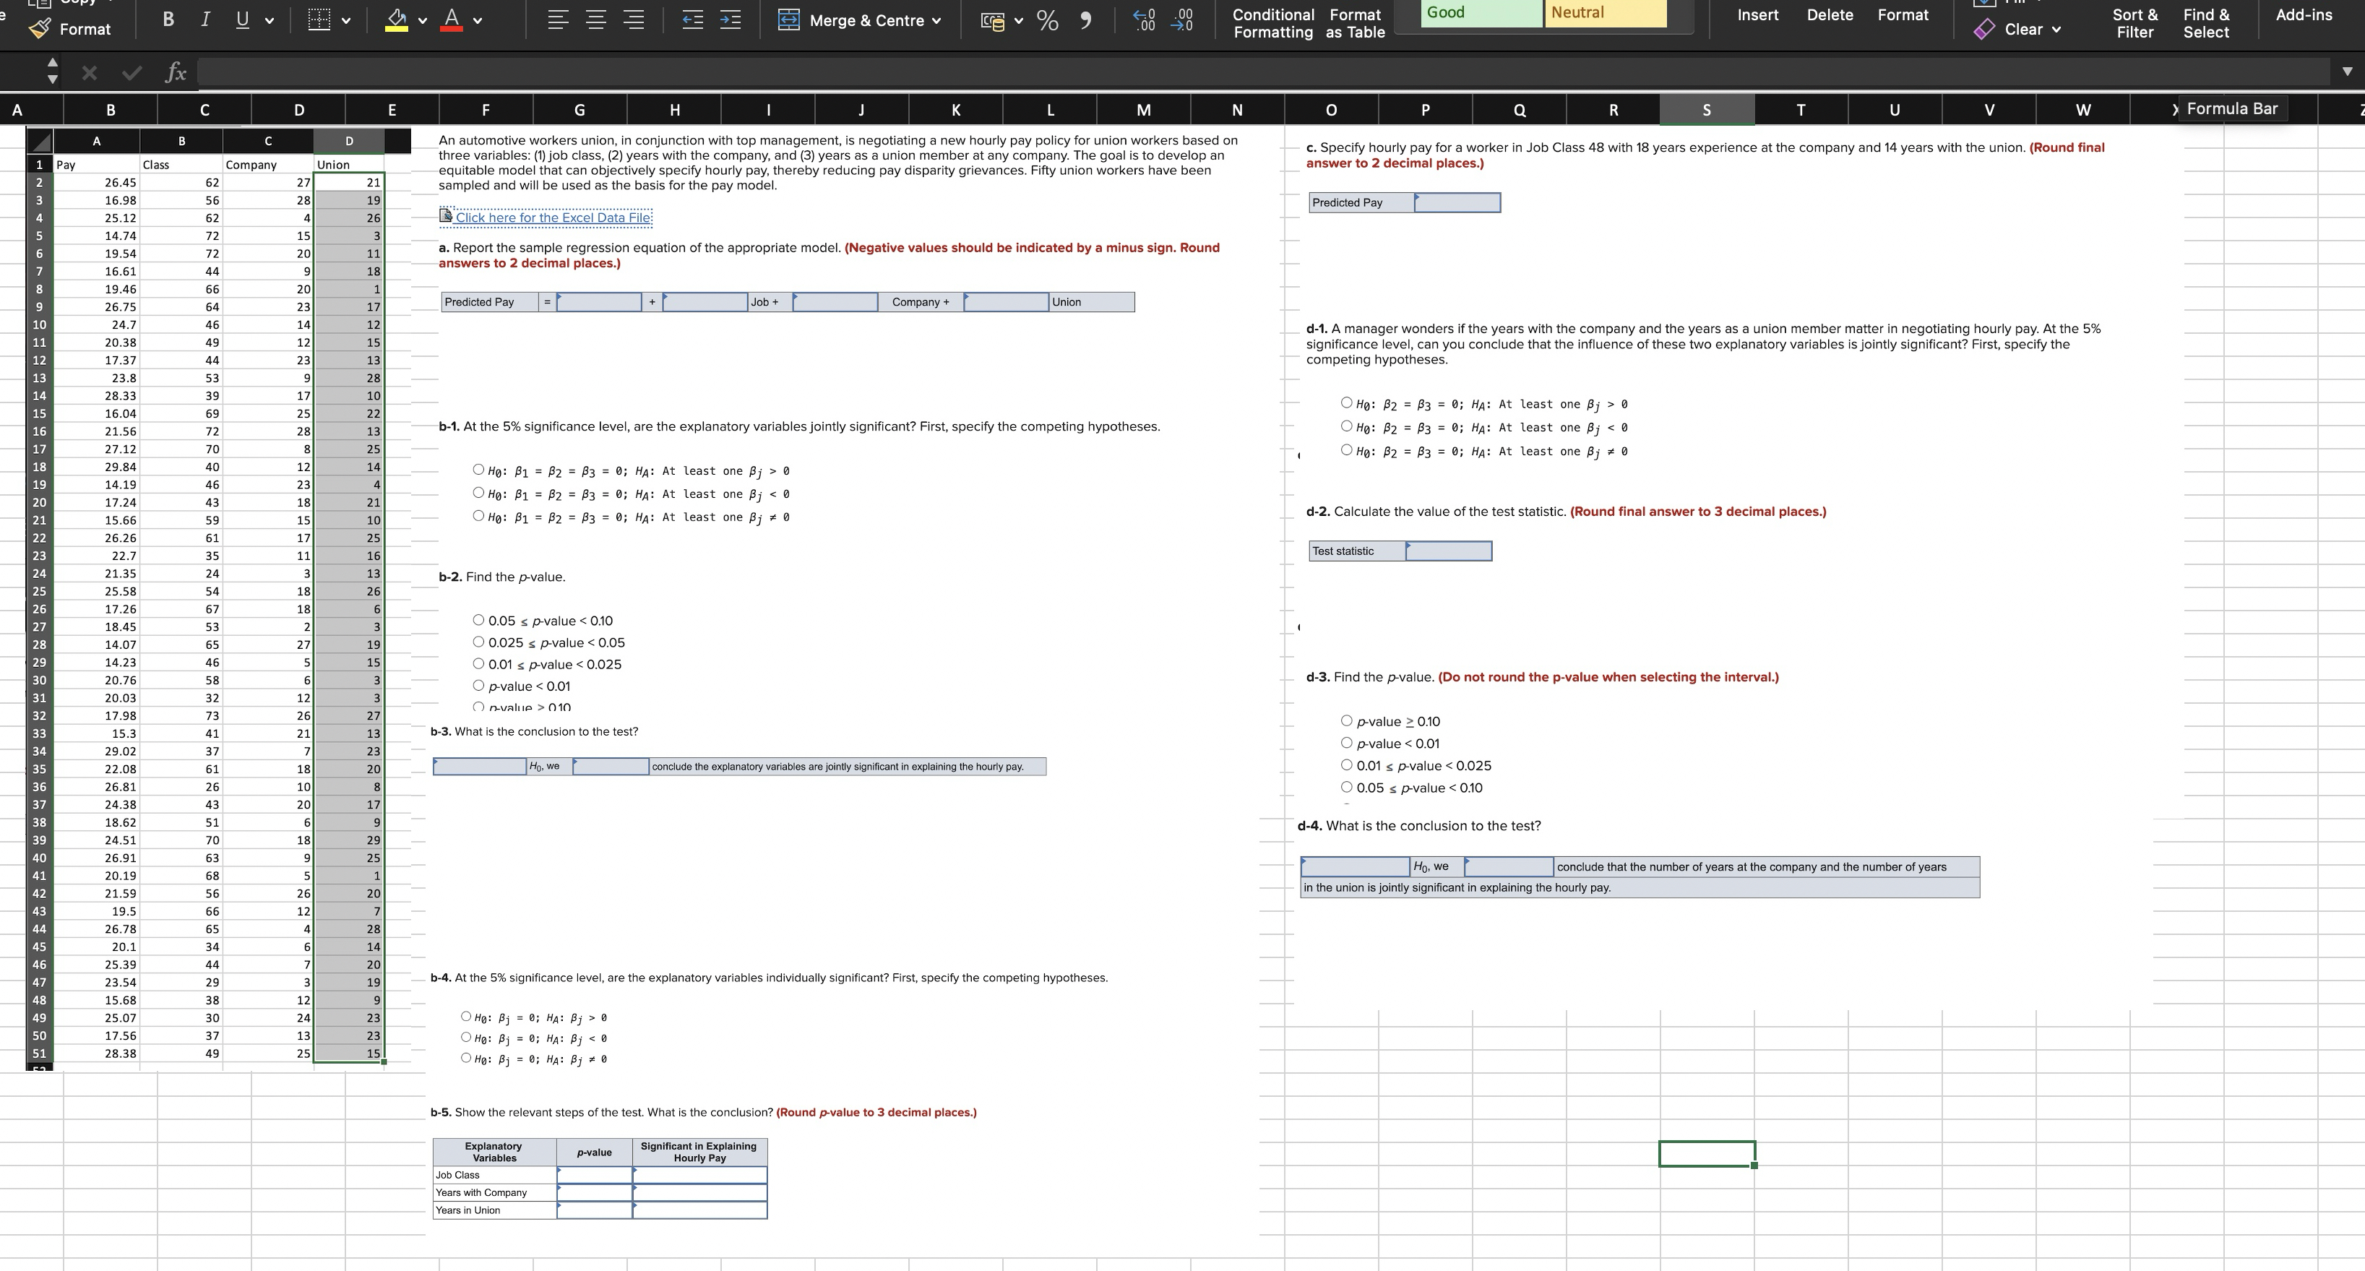
Task: Select b-1 option with βj ≠ 0
Action: coord(478,516)
